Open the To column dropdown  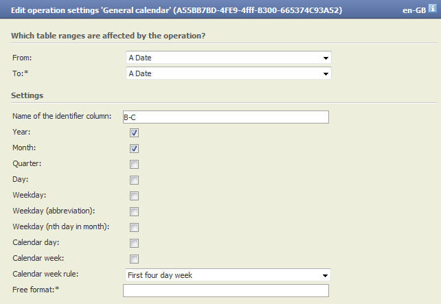click(229, 73)
